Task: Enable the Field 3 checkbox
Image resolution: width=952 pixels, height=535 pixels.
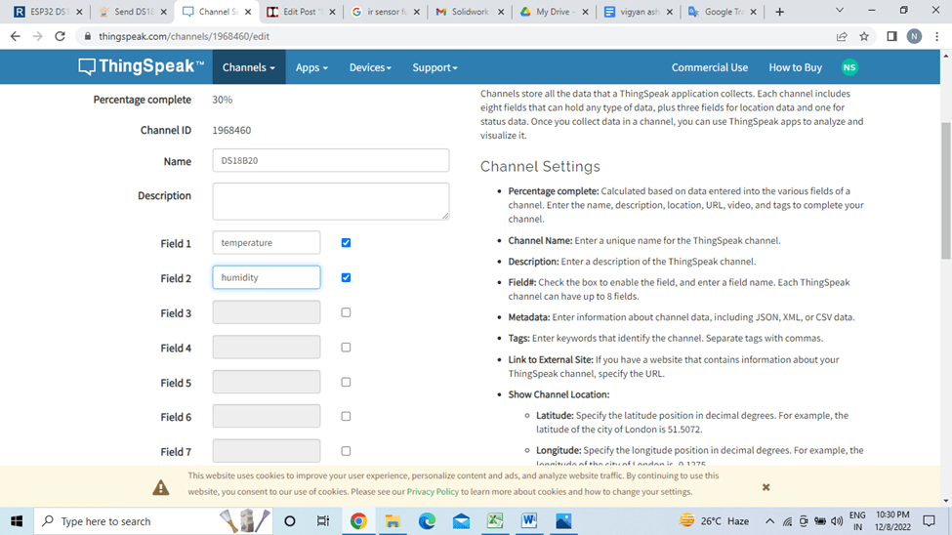Action: [346, 312]
